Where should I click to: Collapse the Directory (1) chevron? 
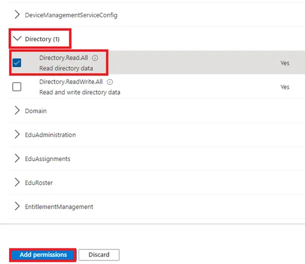point(17,38)
